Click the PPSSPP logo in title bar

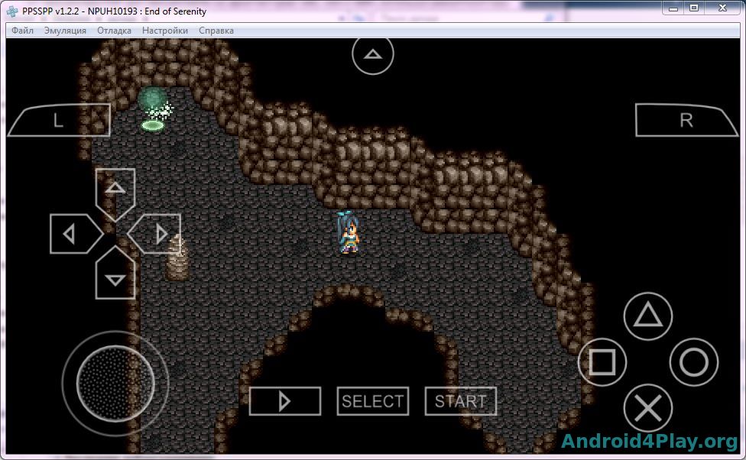click(x=12, y=11)
